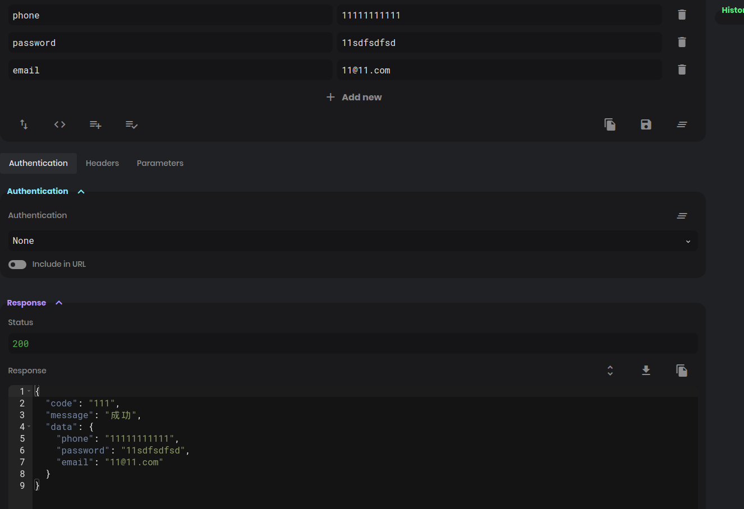Click the 11@11.com value field
This screenshot has width=744, height=509.
499,70
